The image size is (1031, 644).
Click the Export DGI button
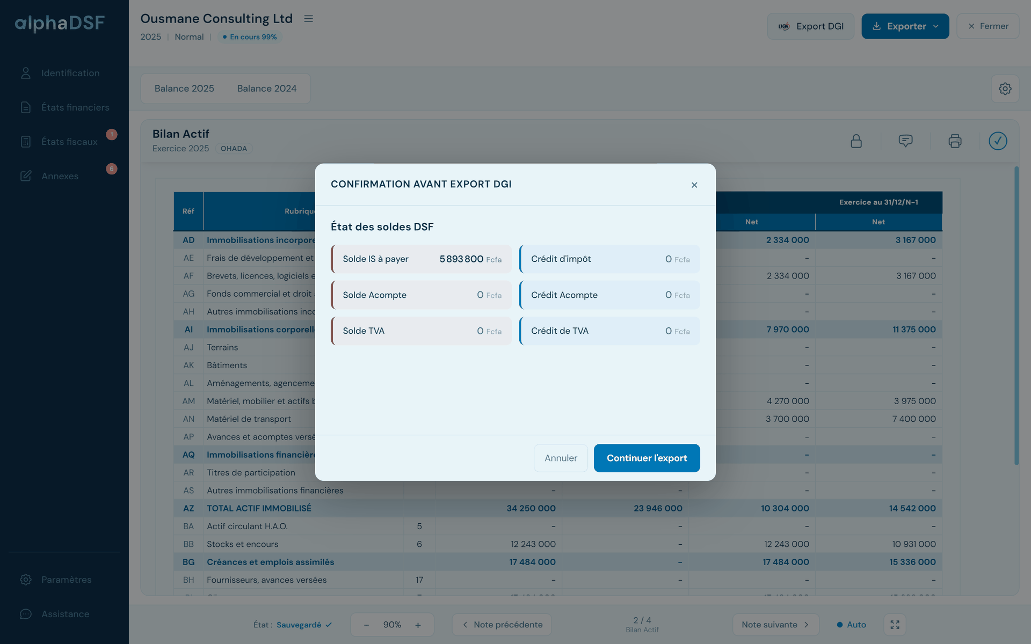pos(811,26)
